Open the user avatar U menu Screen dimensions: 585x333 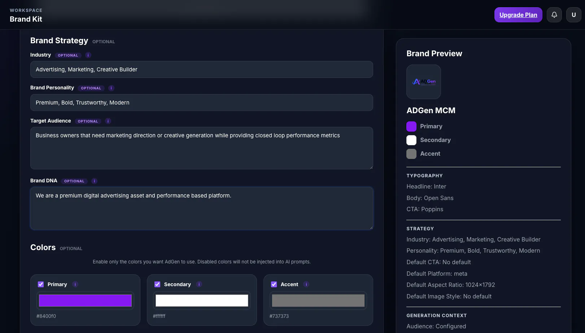click(573, 15)
